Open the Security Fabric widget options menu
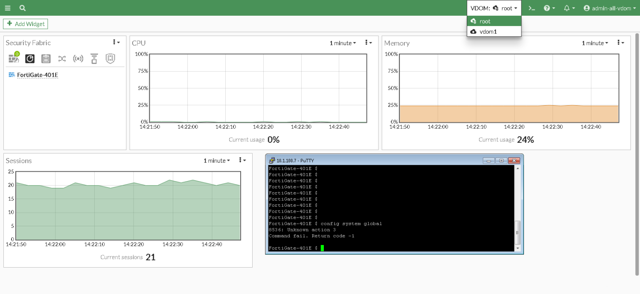 pos(116,42)
